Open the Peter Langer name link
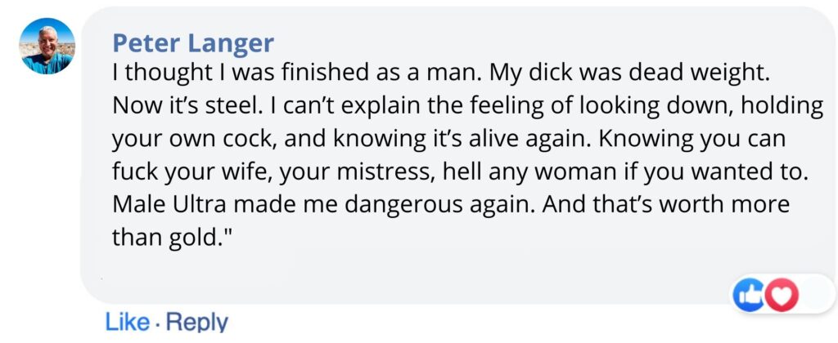 click(192, 42)
